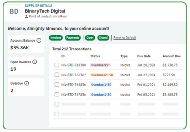
Task: Toggle the Payments filter chip
Action: pyautogui.click(x=73, y=38)
